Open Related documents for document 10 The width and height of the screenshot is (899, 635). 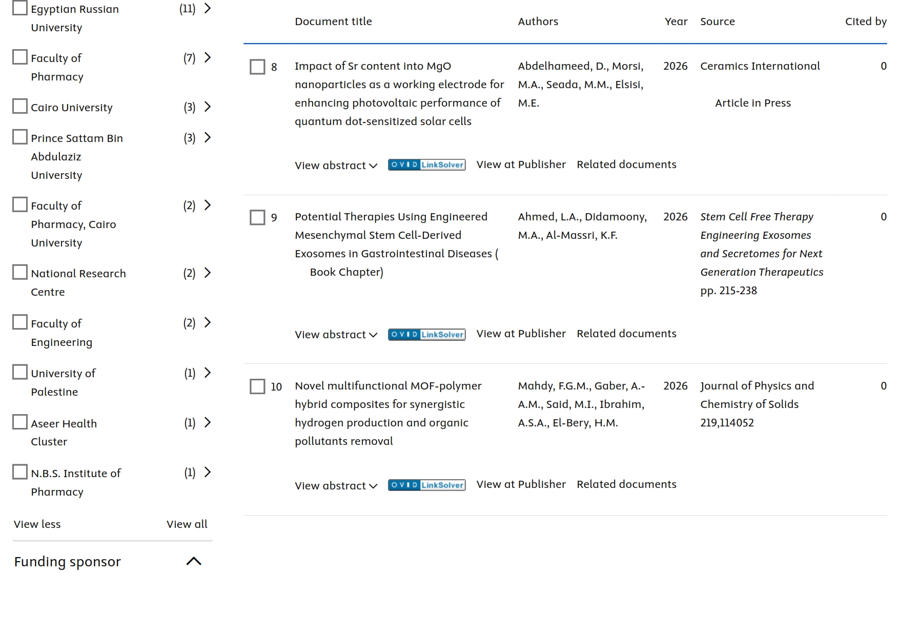pos(626,484)
